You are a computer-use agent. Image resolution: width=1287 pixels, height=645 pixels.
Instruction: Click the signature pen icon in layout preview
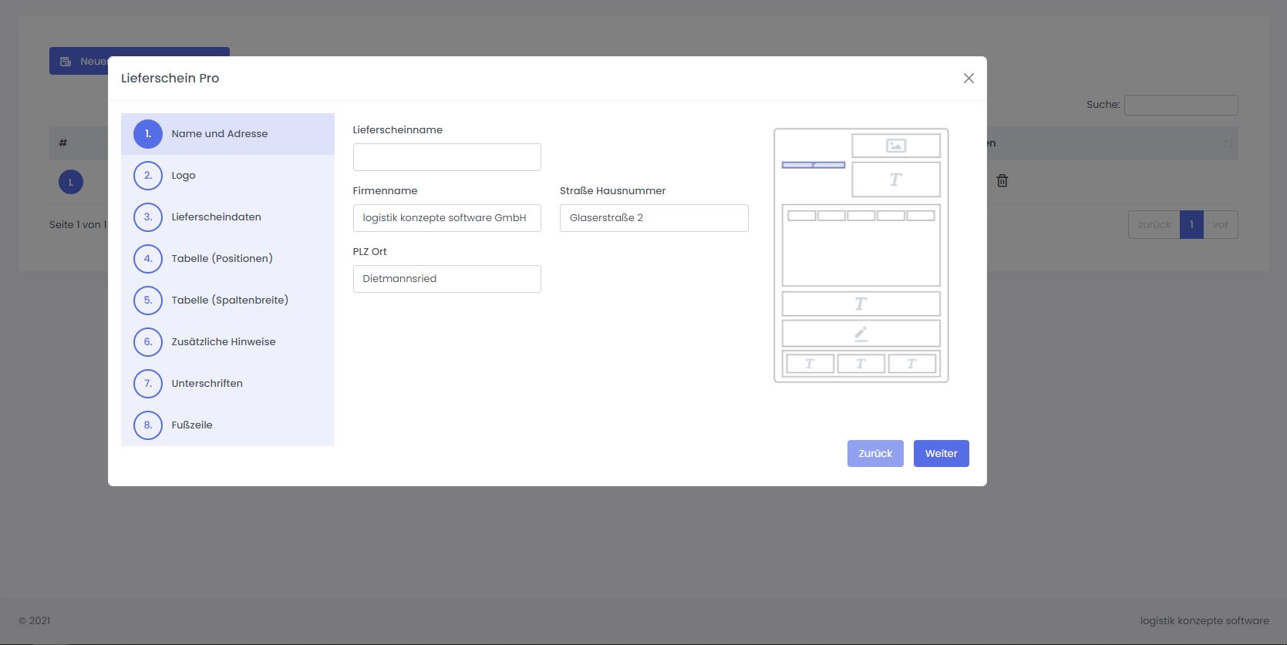coord(861,334)
